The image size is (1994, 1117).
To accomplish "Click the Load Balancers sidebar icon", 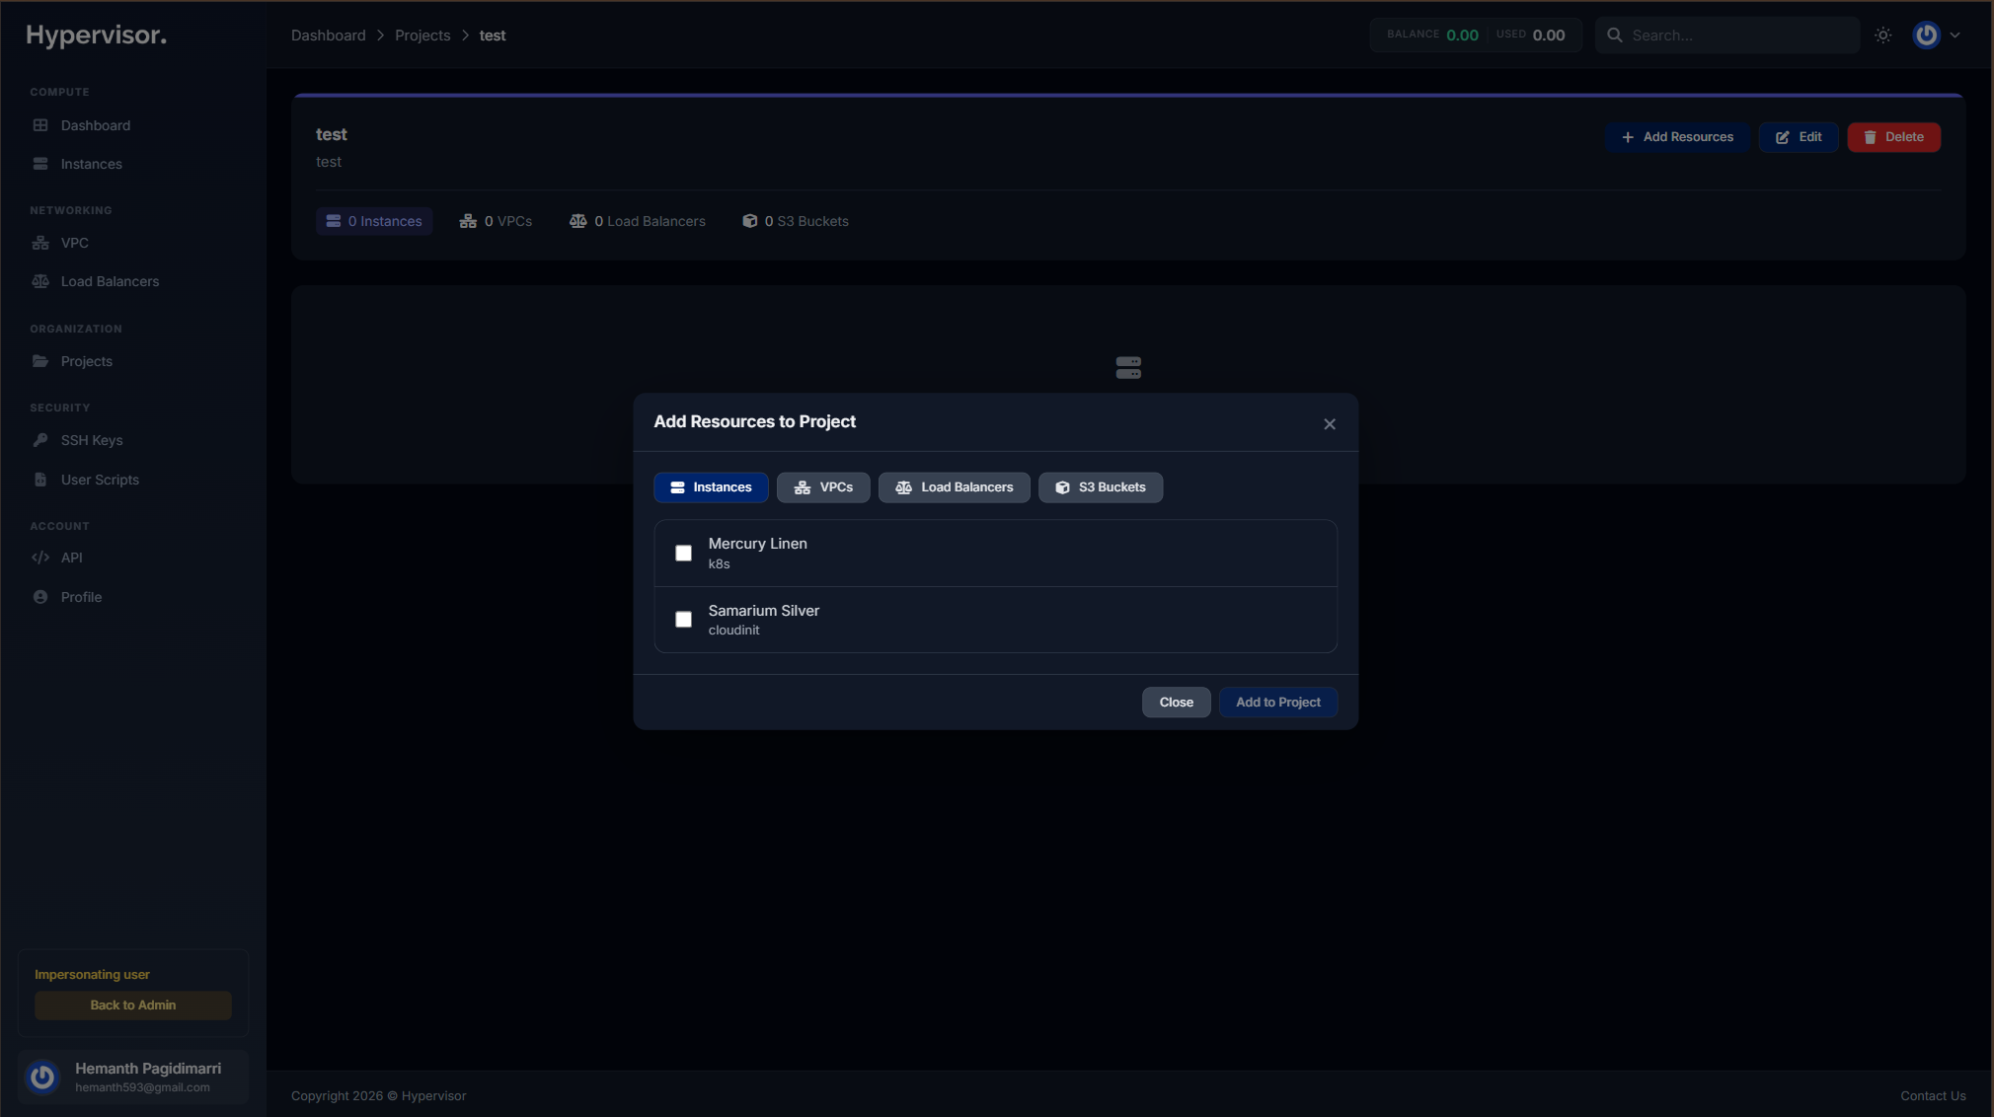I will pos(40,281).
